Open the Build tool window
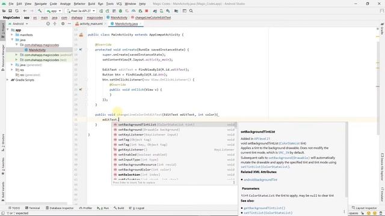385x216 pixels. coord(119,208)
